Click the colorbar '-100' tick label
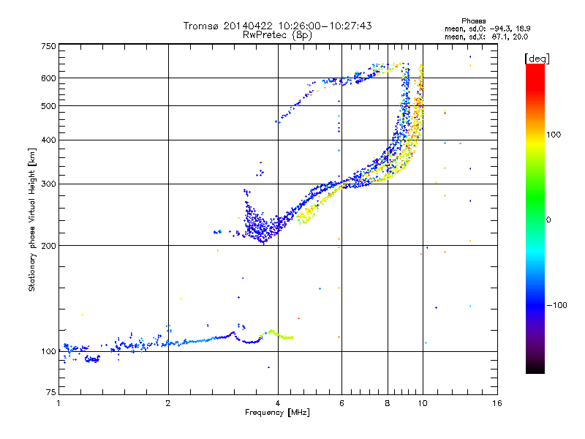The height and width of the screenshot is (439, 585). pyautogui.click(x=556, y=305)
